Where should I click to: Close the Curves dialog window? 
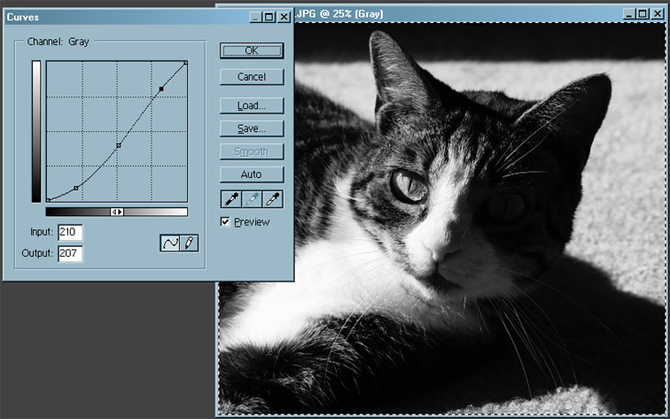pos(285,17)
